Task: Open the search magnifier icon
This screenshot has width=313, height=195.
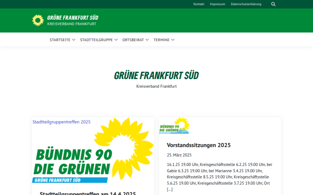Action: (x=273, y=4)
